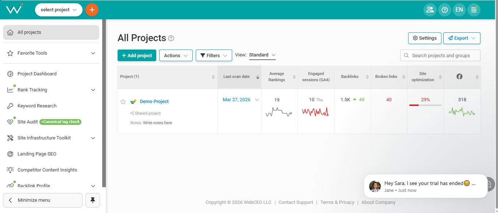Screen dimensions: 498x213
Task: Click the green Facebook sparkline chart
Action: 462,112
